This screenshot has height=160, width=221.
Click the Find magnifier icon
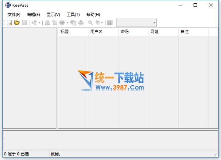click(90, 22)
